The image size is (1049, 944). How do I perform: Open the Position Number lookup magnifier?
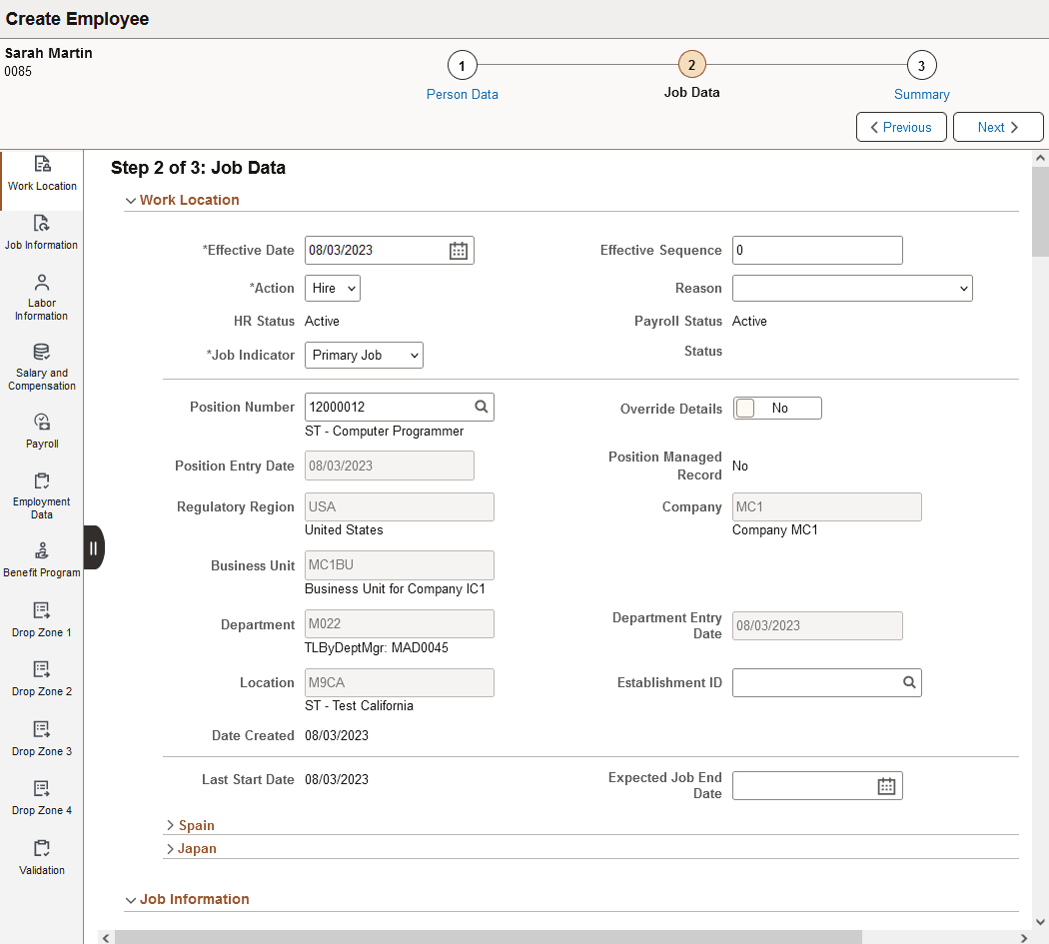(482, 407)
